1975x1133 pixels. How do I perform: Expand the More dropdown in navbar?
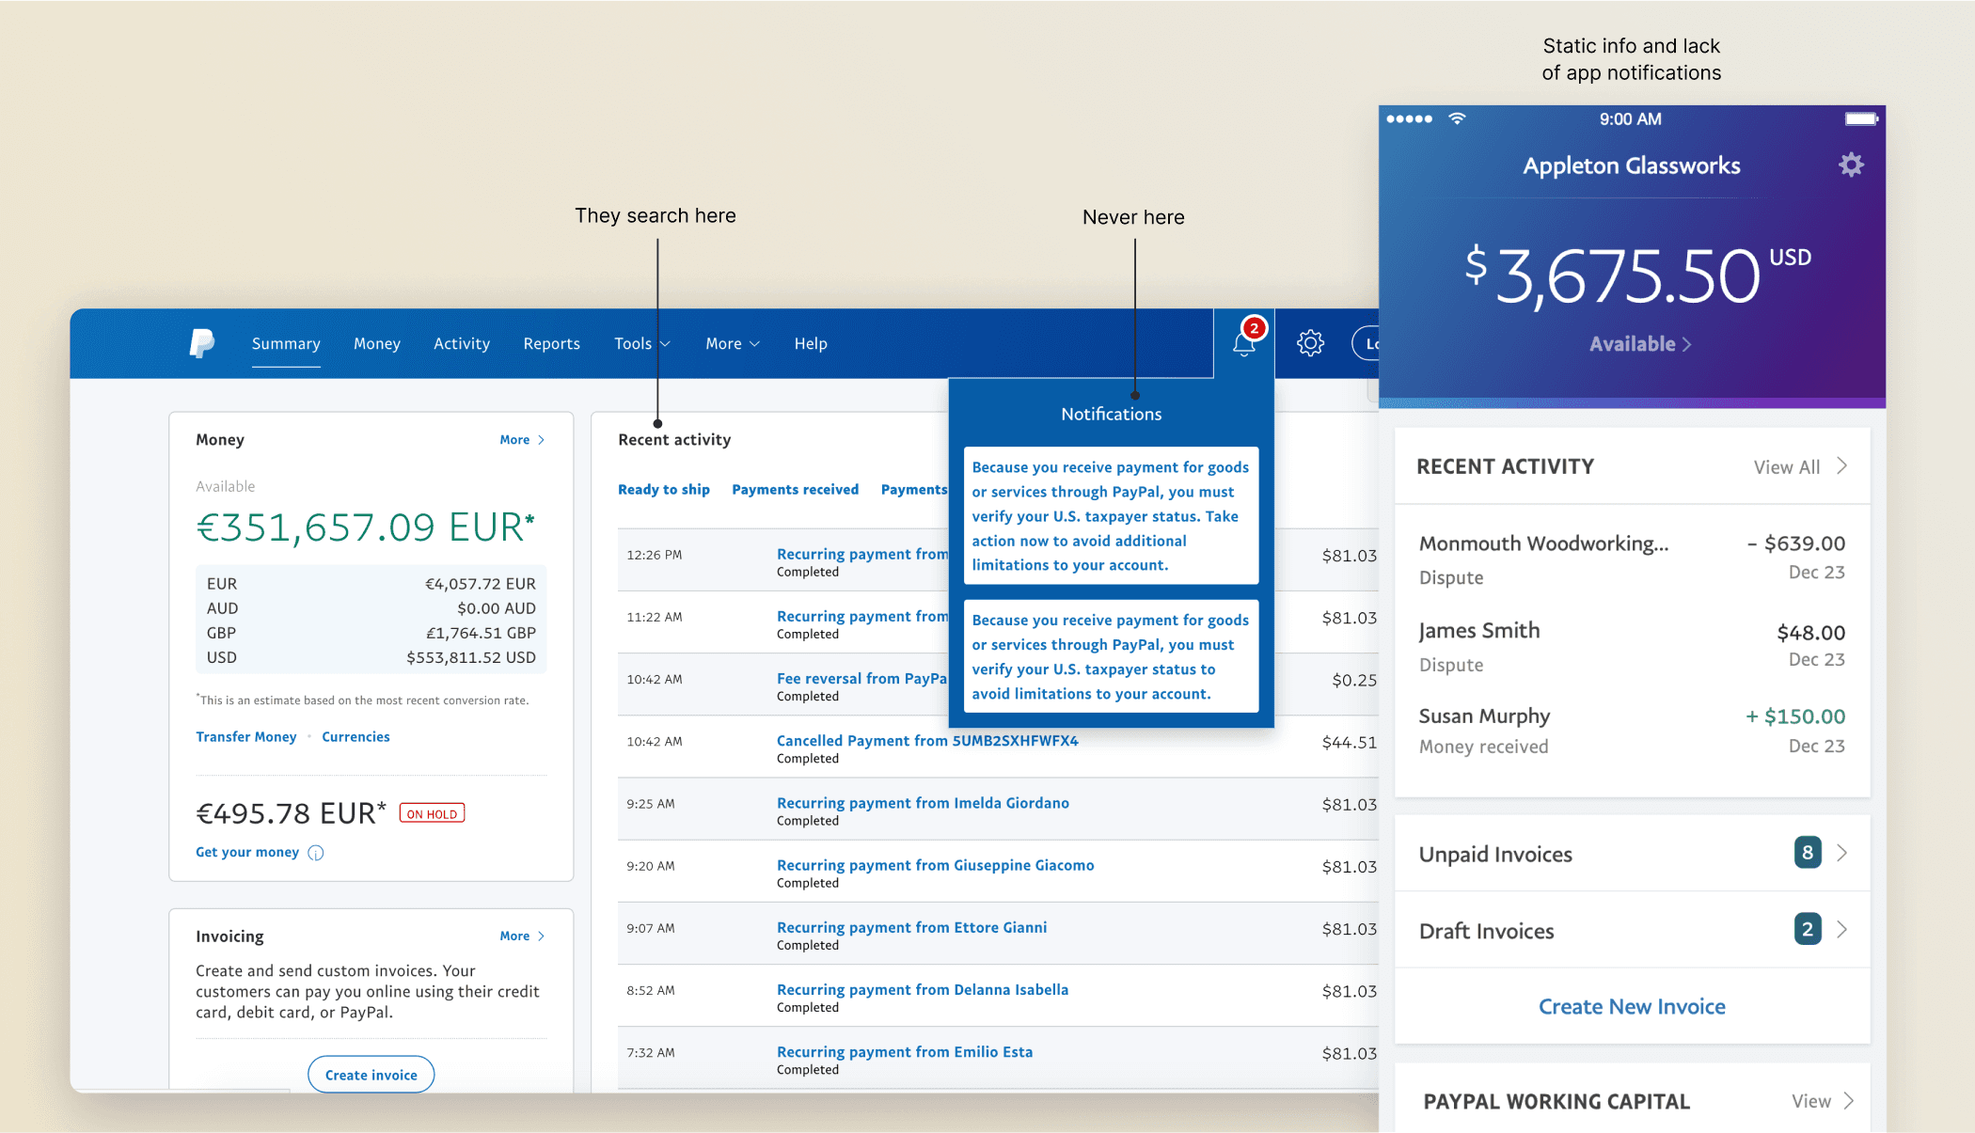[x=732, y=344]
